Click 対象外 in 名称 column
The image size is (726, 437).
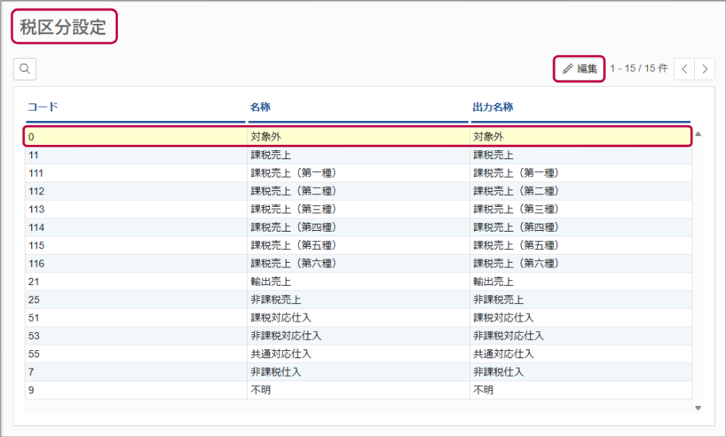pyautogui.click(x=265, y=136)
